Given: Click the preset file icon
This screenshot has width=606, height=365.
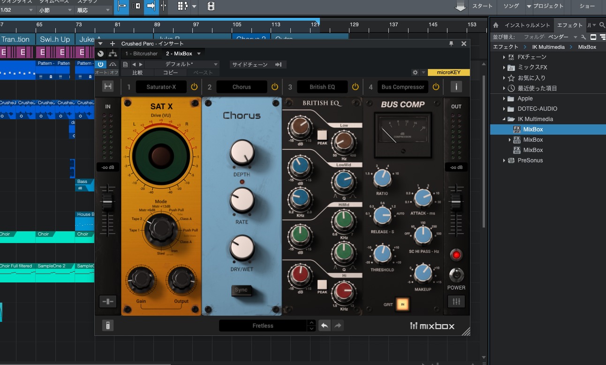Looking at the screenshot, I should (x=125, y=64).
